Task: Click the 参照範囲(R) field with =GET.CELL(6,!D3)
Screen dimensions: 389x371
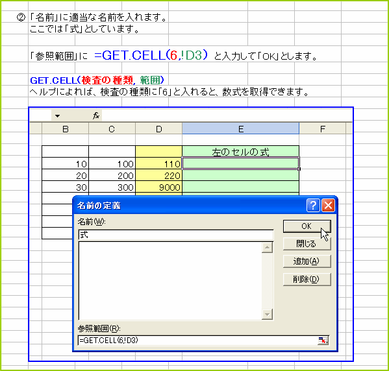Action: pyautogui.click(x=197, y=341)
